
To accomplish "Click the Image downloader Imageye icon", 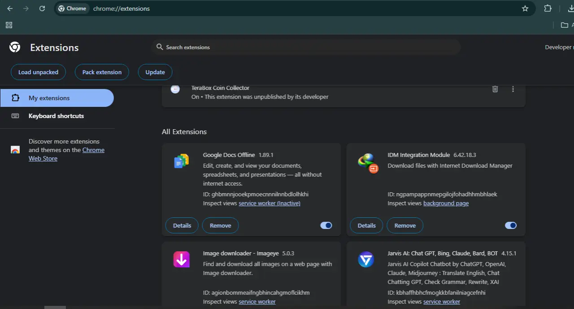I will click(x=182, y=259).
